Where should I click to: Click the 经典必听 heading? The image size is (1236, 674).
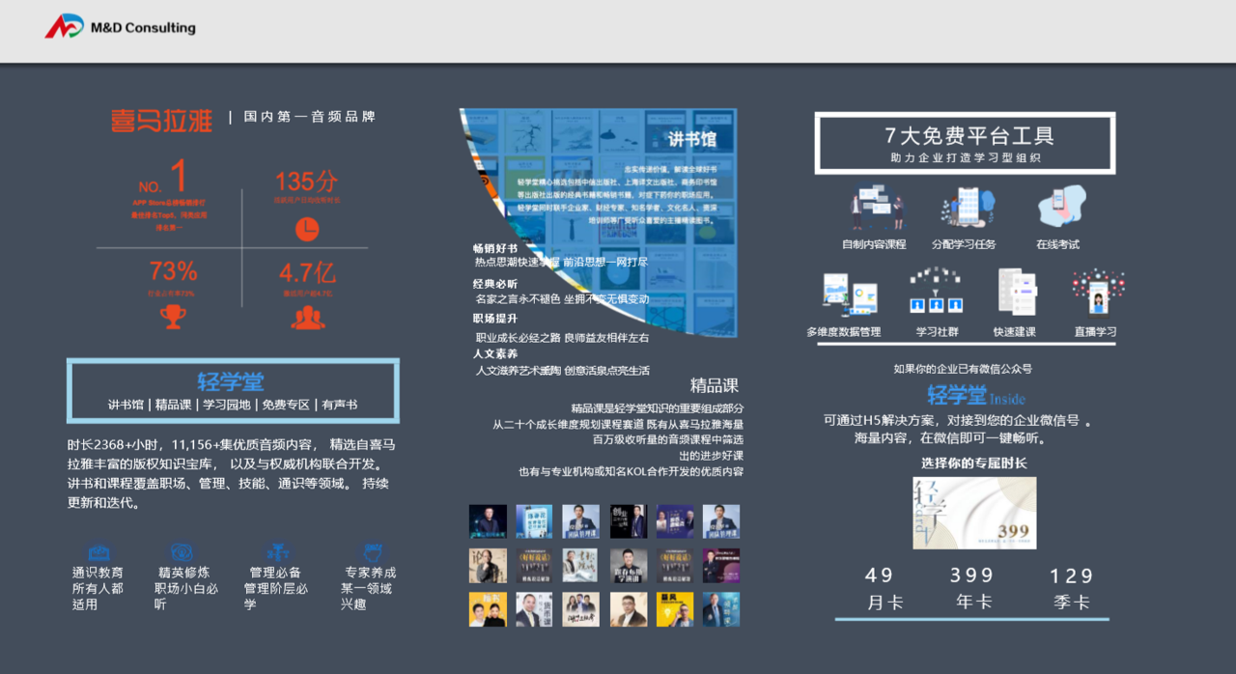click(495, 284)
